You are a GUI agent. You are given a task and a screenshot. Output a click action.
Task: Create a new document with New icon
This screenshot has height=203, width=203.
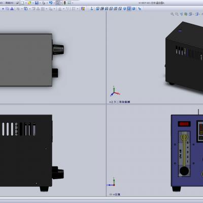click(22, 3)
